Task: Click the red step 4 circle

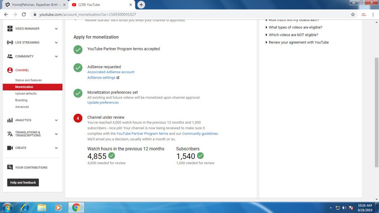Action: 78,118
